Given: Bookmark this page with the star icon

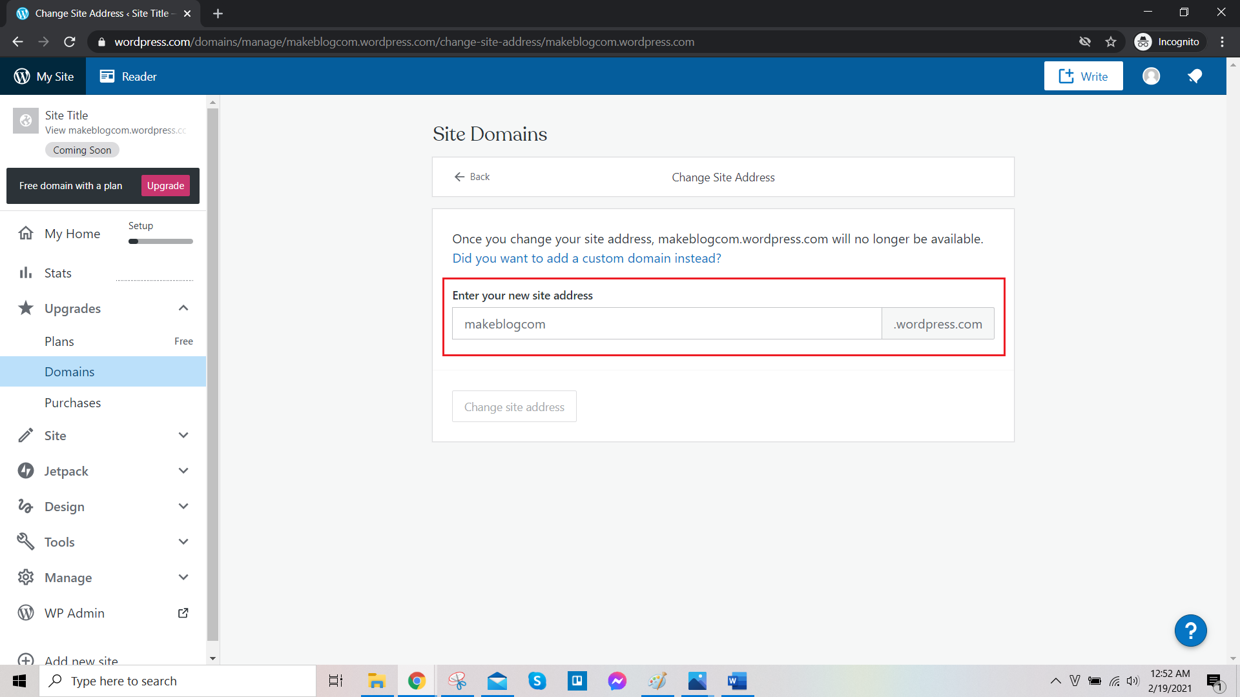Looking at the screenshot, I should 1111,42.
